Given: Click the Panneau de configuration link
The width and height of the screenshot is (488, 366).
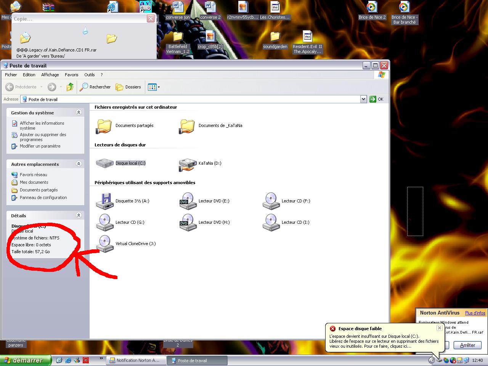Looking at the screenshot, I should click(43, 197).
